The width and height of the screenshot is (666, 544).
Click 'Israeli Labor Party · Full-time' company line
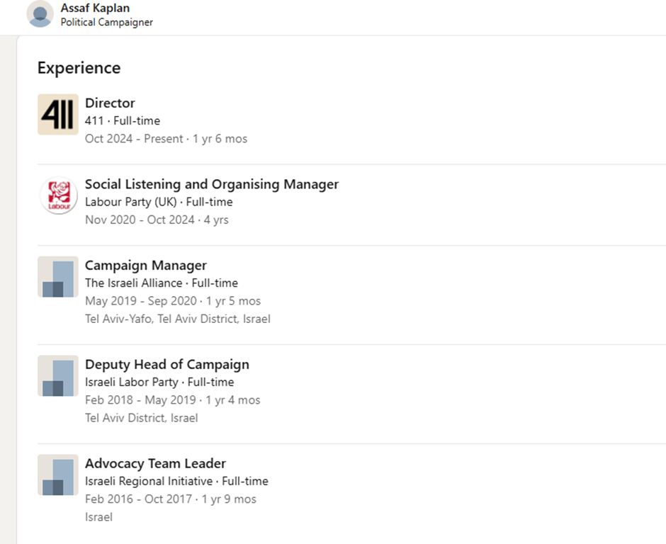click(x=159, y=382)
